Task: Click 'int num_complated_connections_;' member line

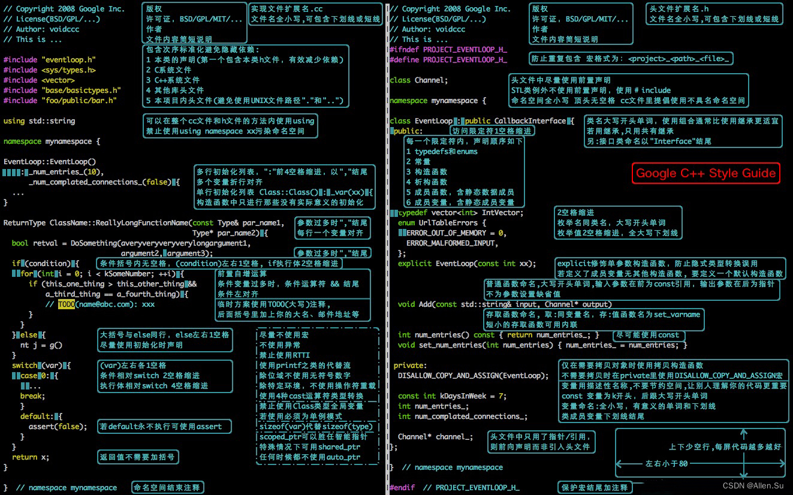Action: click(463, 416)
